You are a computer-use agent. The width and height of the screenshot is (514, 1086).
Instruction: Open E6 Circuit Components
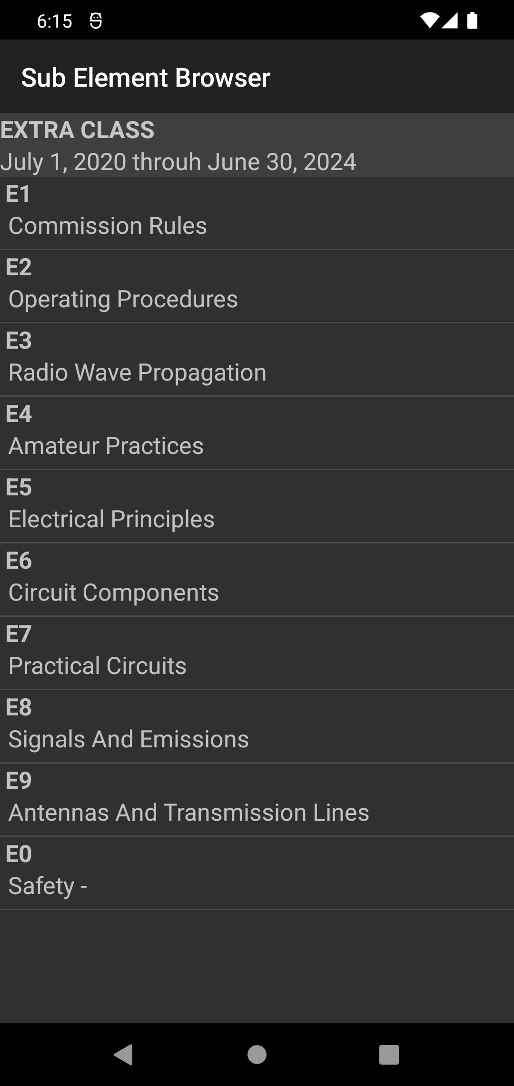click(257, 579)
